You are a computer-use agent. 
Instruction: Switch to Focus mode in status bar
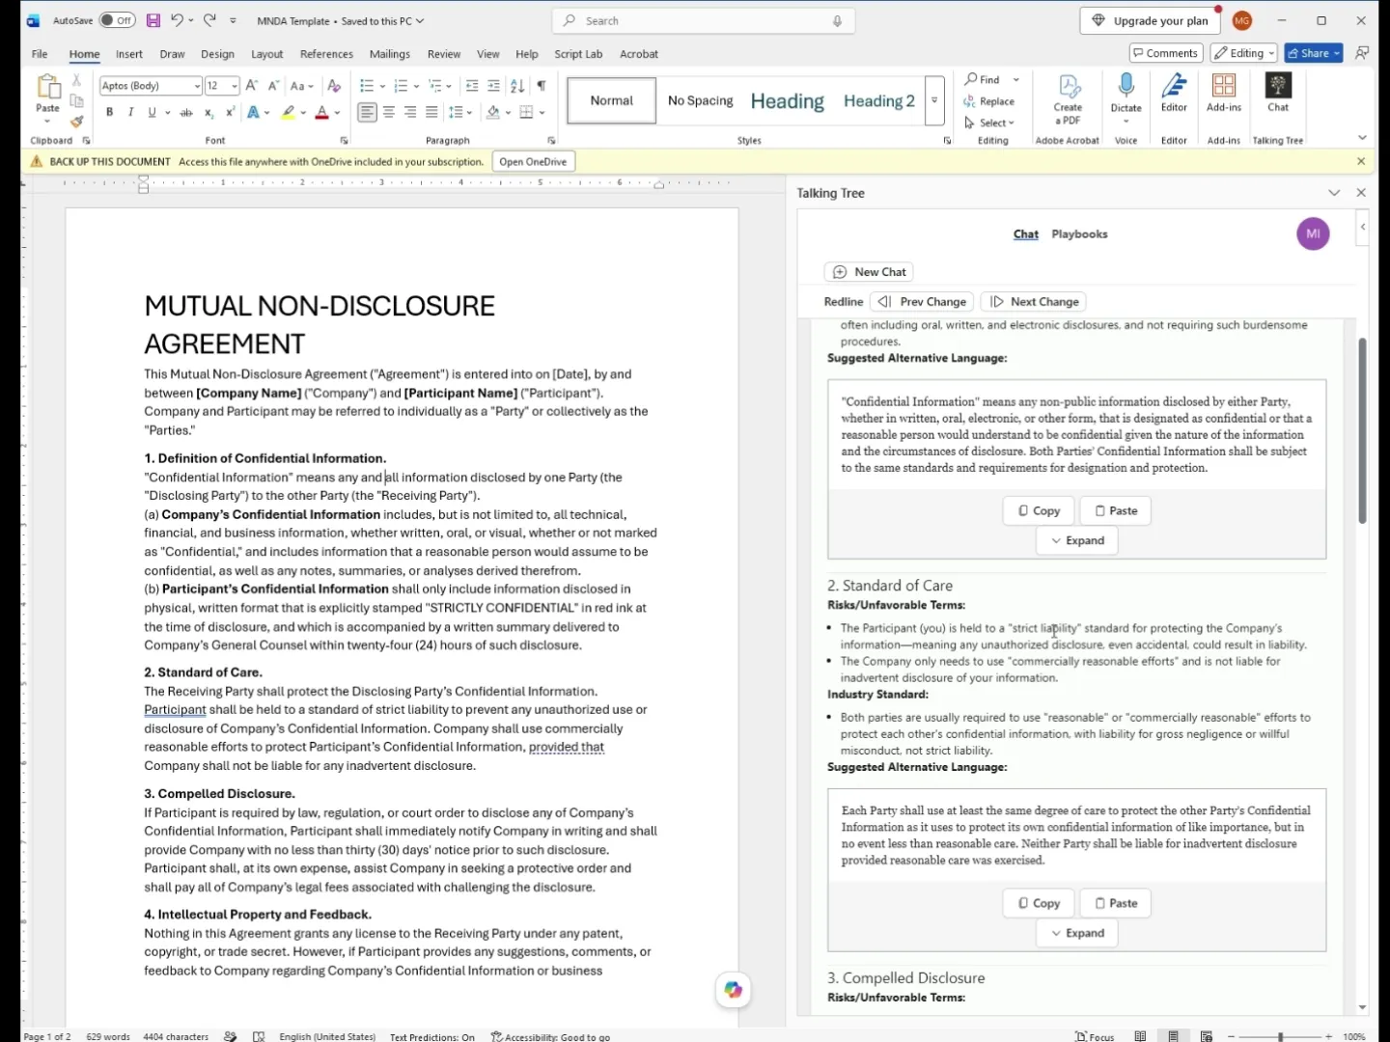[x=1095, y=1036]
